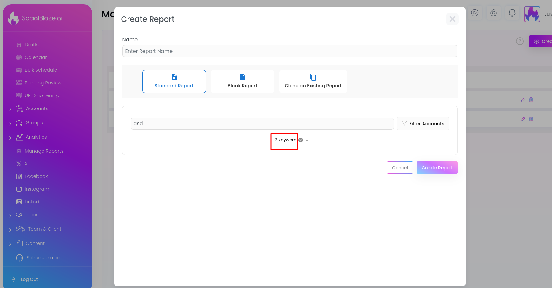Viewport: 552px width, 288px height.
Task: Expand the Analytics chevron
Action: [10, 138]
